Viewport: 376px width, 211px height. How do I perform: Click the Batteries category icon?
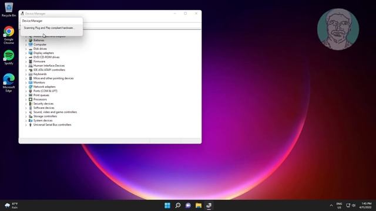pyautogui.click(x=31, y=40)
